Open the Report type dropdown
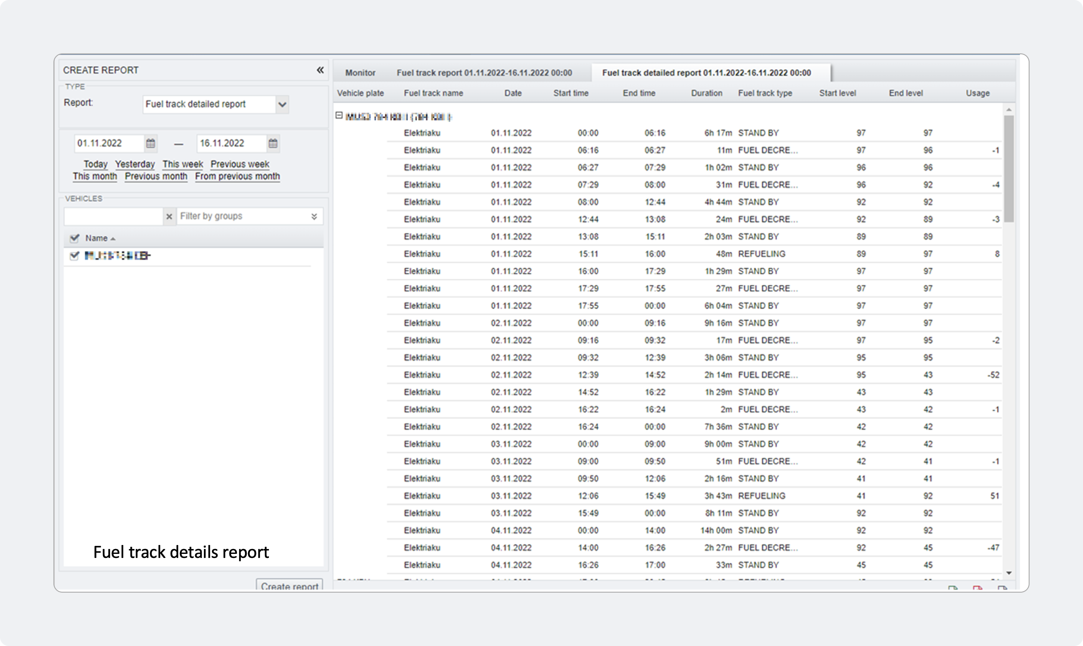 282,105
